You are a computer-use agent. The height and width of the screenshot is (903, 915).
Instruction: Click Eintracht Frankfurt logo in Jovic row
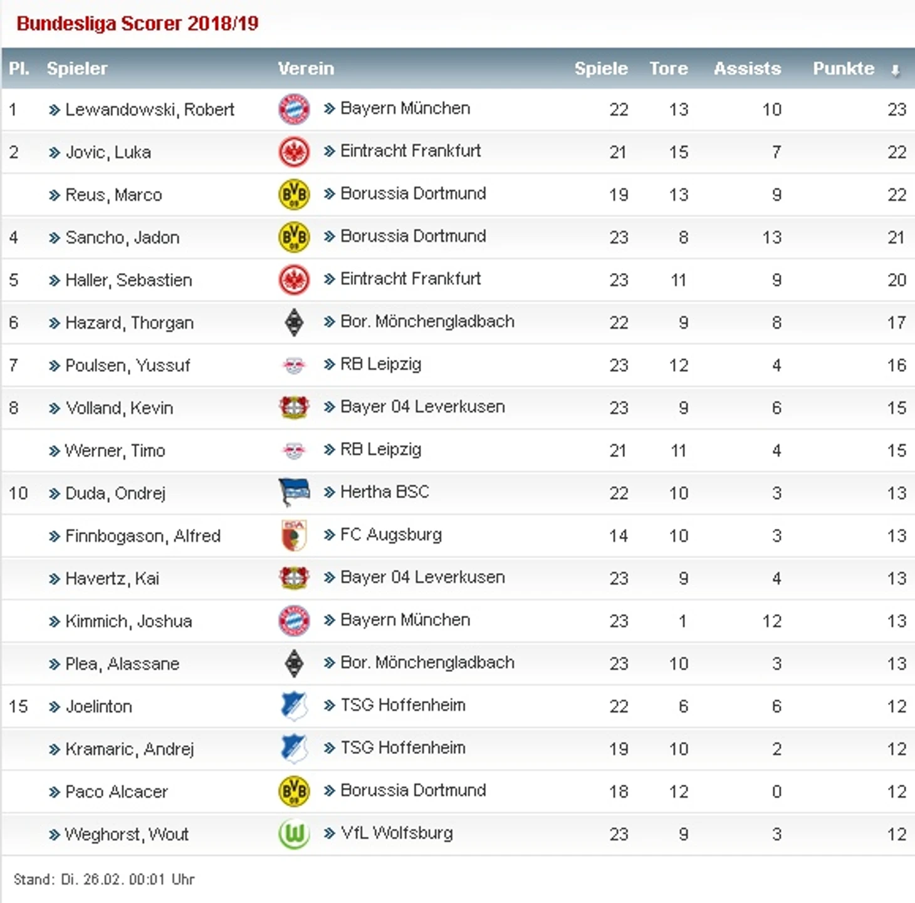tap(294, 152)
